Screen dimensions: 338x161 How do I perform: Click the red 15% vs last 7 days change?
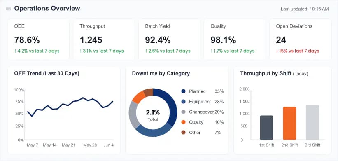pos(298,51)
